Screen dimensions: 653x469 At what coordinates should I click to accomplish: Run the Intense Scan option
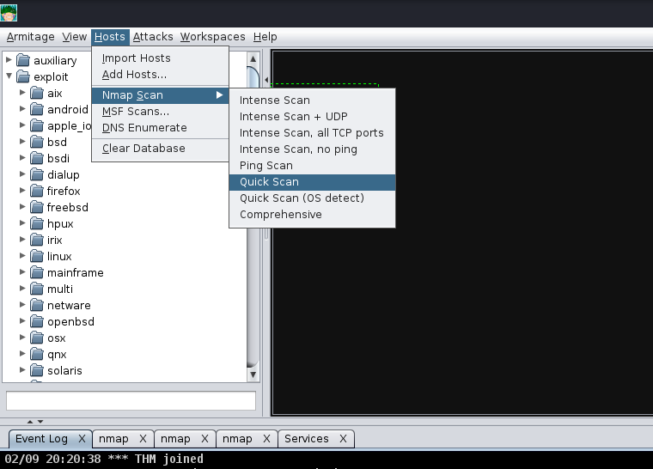pos(312,100)
